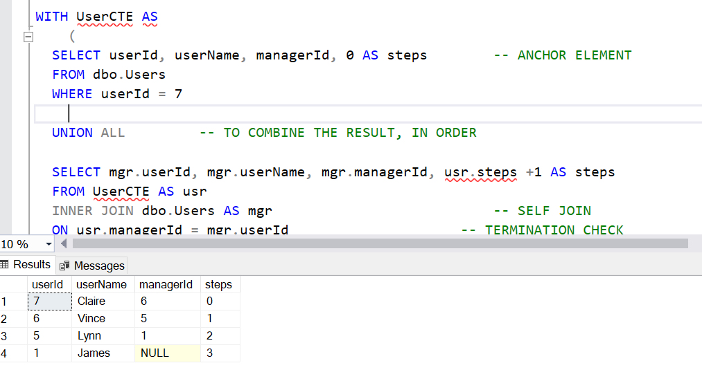Open the editor zoom percentage dropdown
This screenshot has height=390, width=702.
[x=49, y=244]
